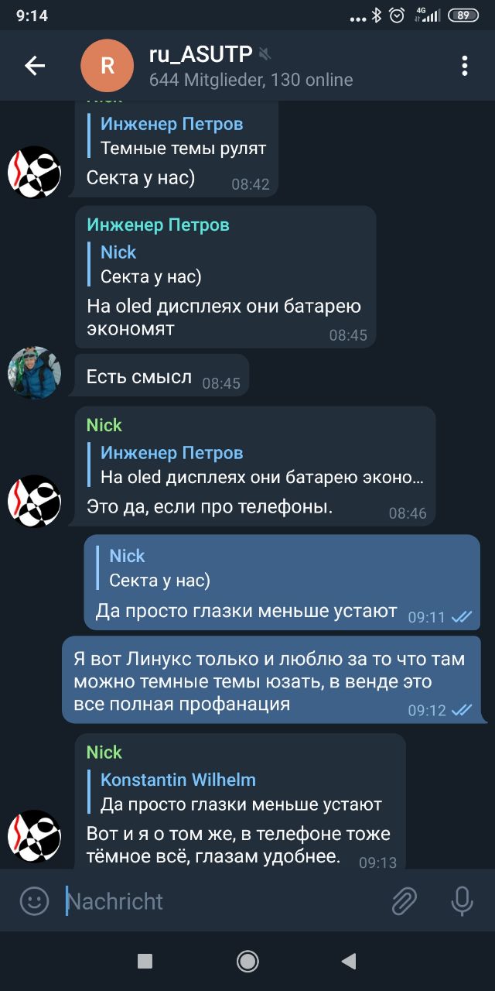Tap the '644 Mitglieder, 130 online' subtitle
The height and width of the screenshot is (991, 495).
tap(251, 80)
